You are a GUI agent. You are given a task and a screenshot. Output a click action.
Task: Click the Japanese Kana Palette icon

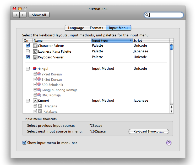[x=35, y=51]
